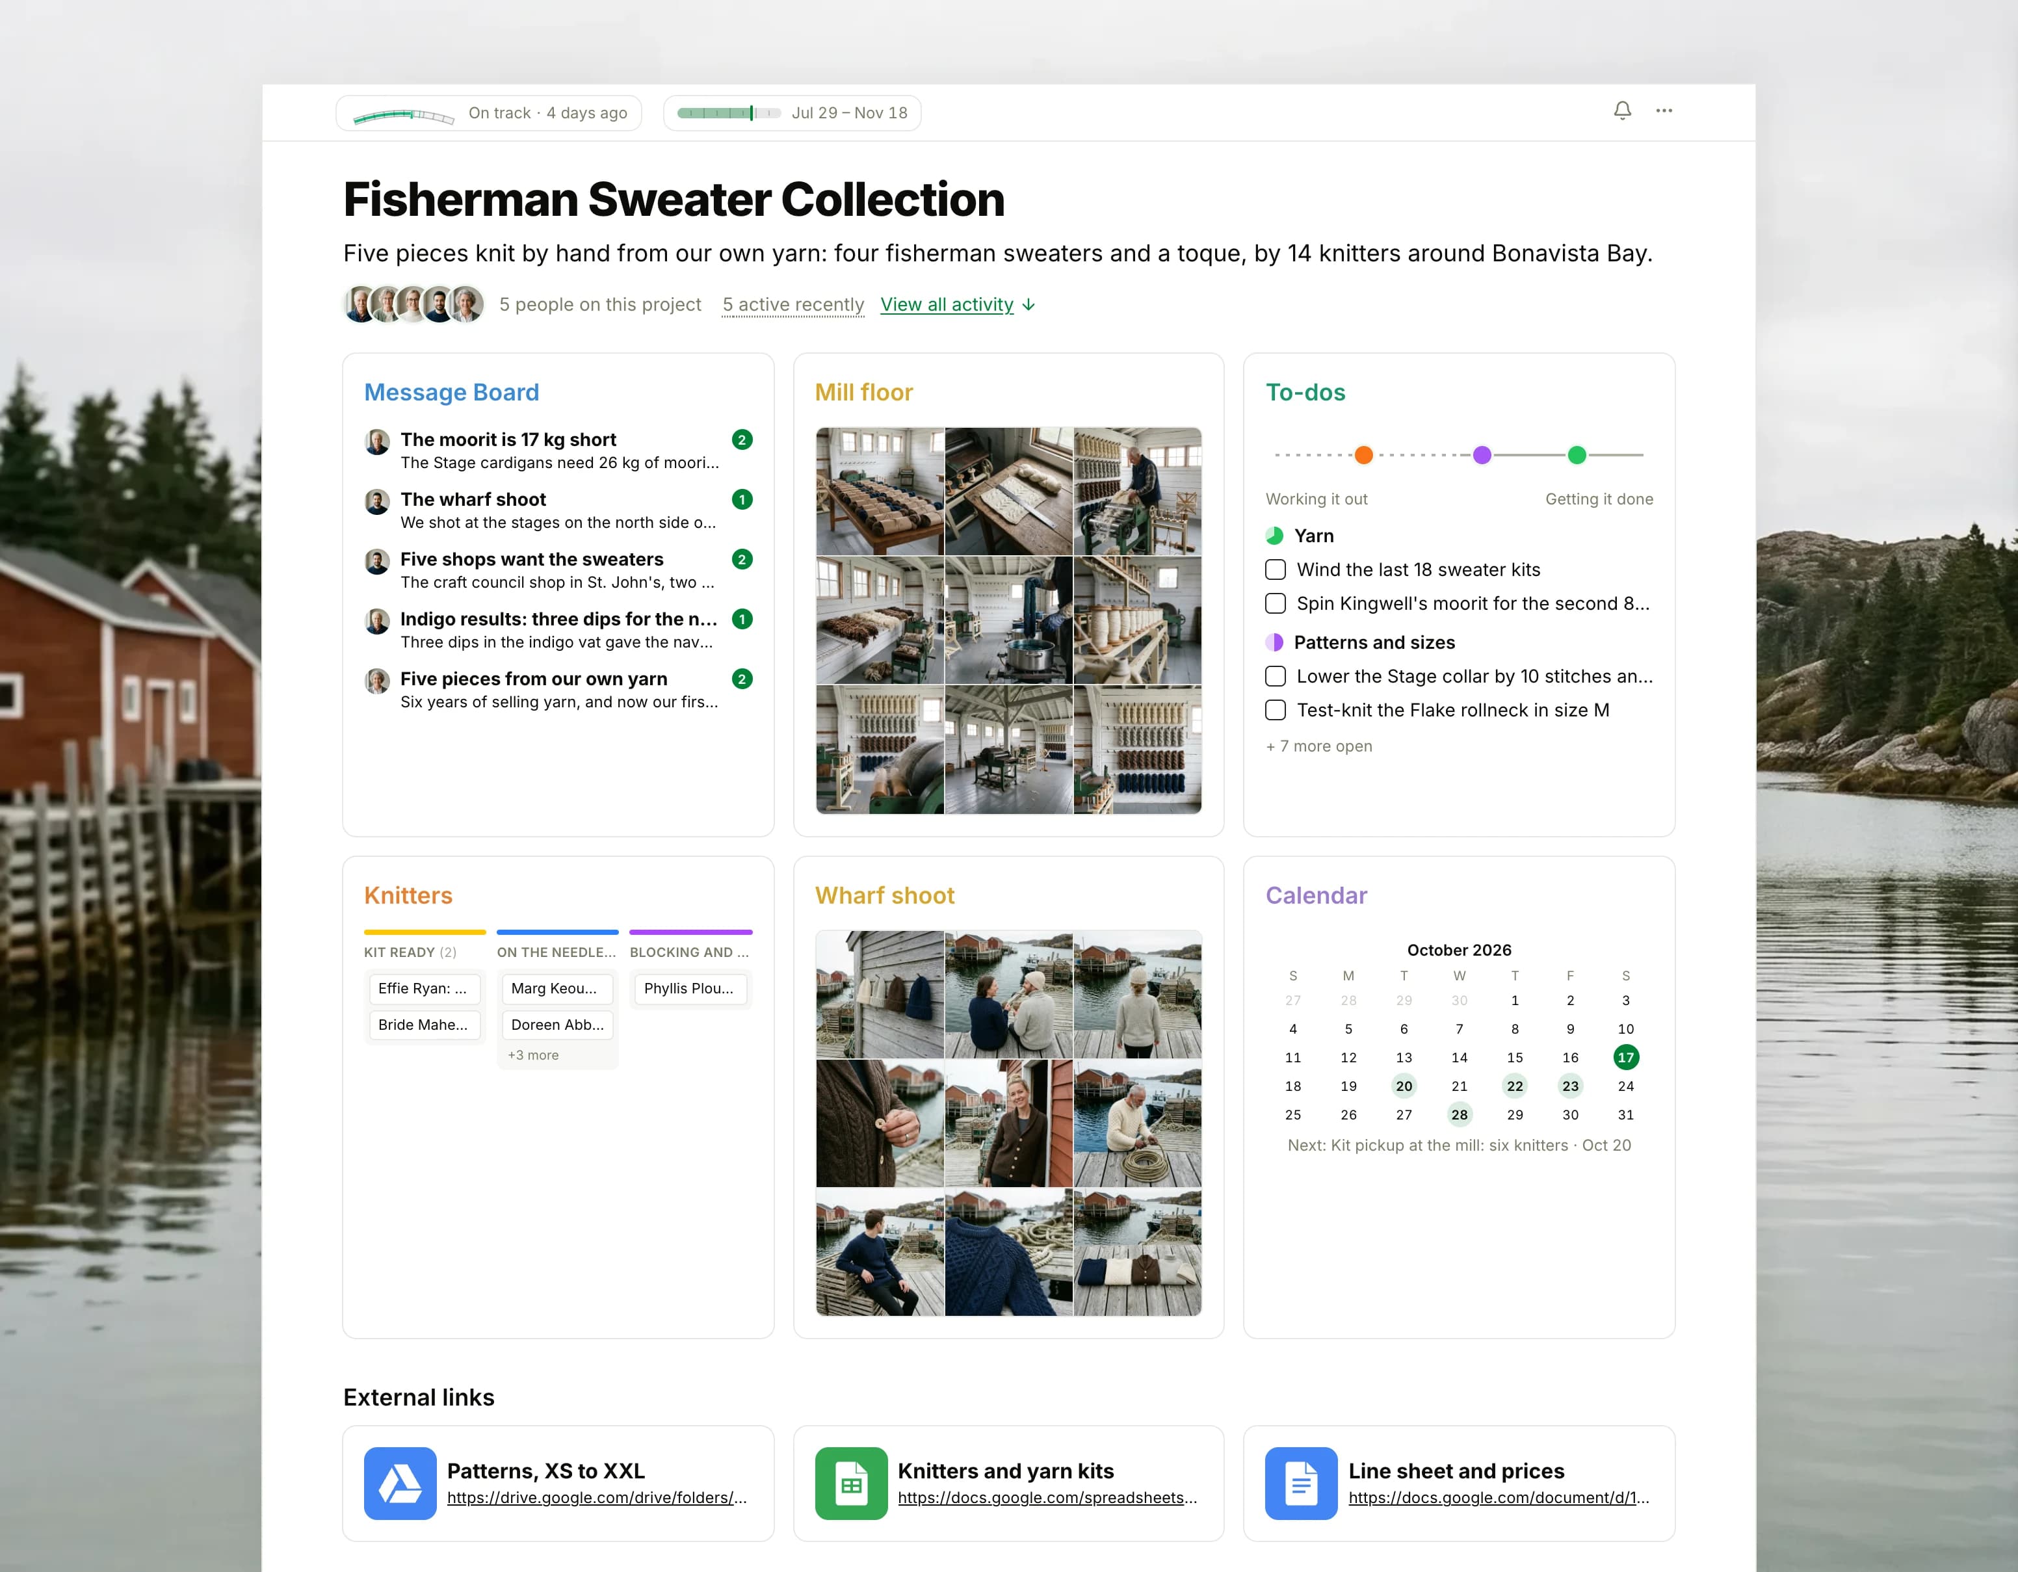Image resolution: width=2018 pixels, height=1572 pixels.
Task: Click the green Yarn progress pie icon
Action: (x=1274, y=535)
